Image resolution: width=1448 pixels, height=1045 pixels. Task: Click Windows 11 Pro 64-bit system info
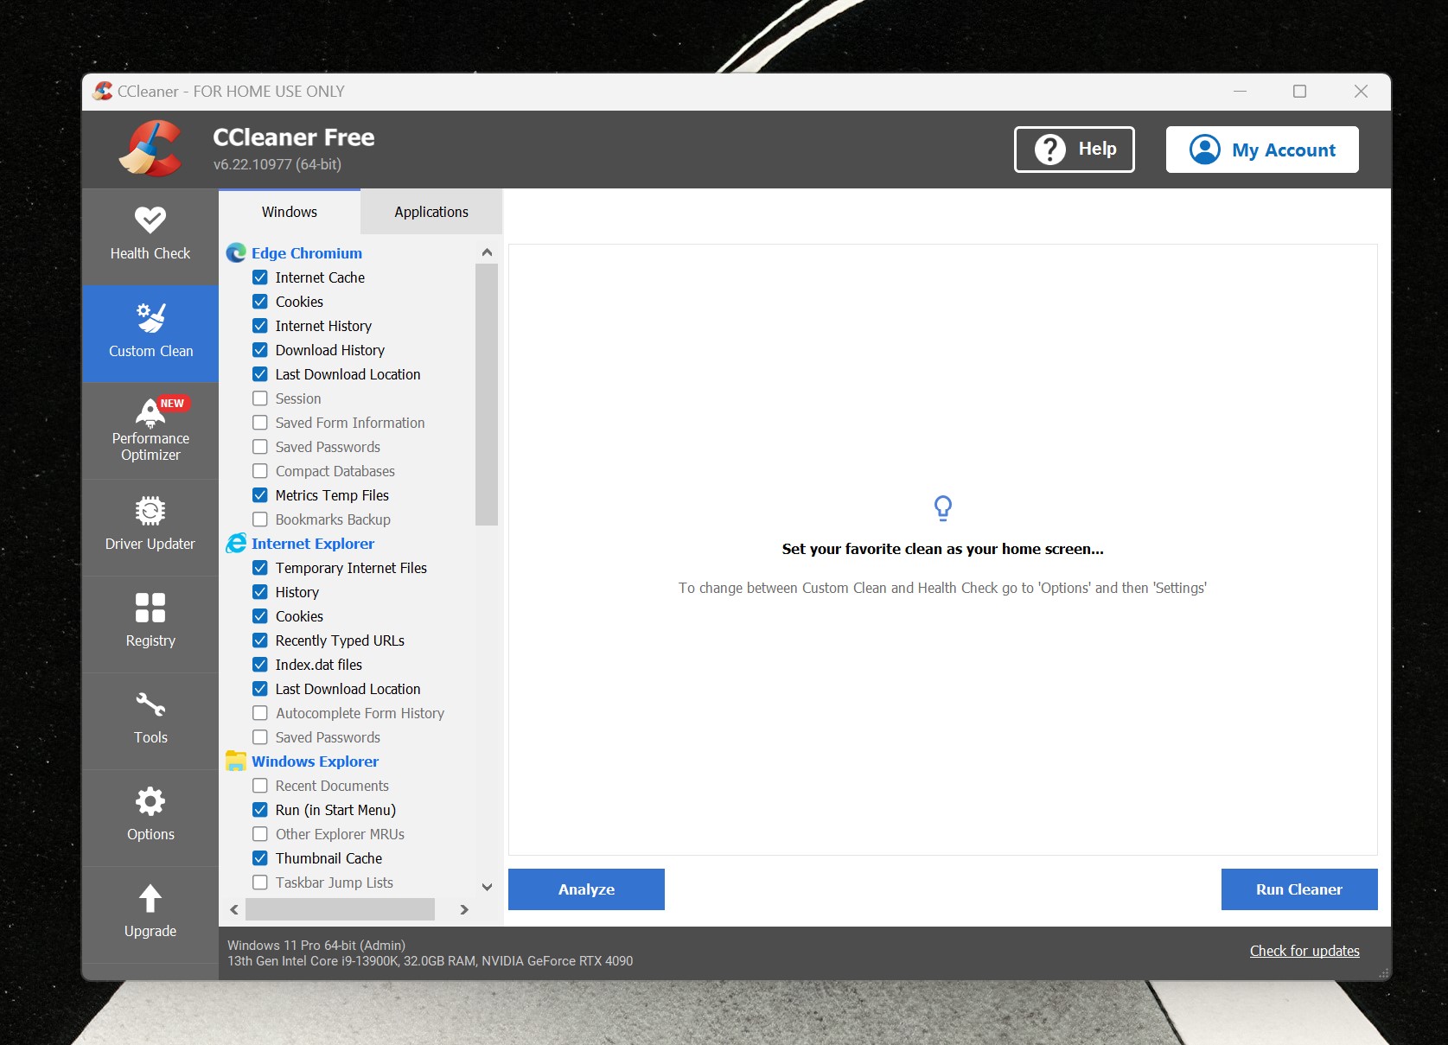(x=316, y=946)
